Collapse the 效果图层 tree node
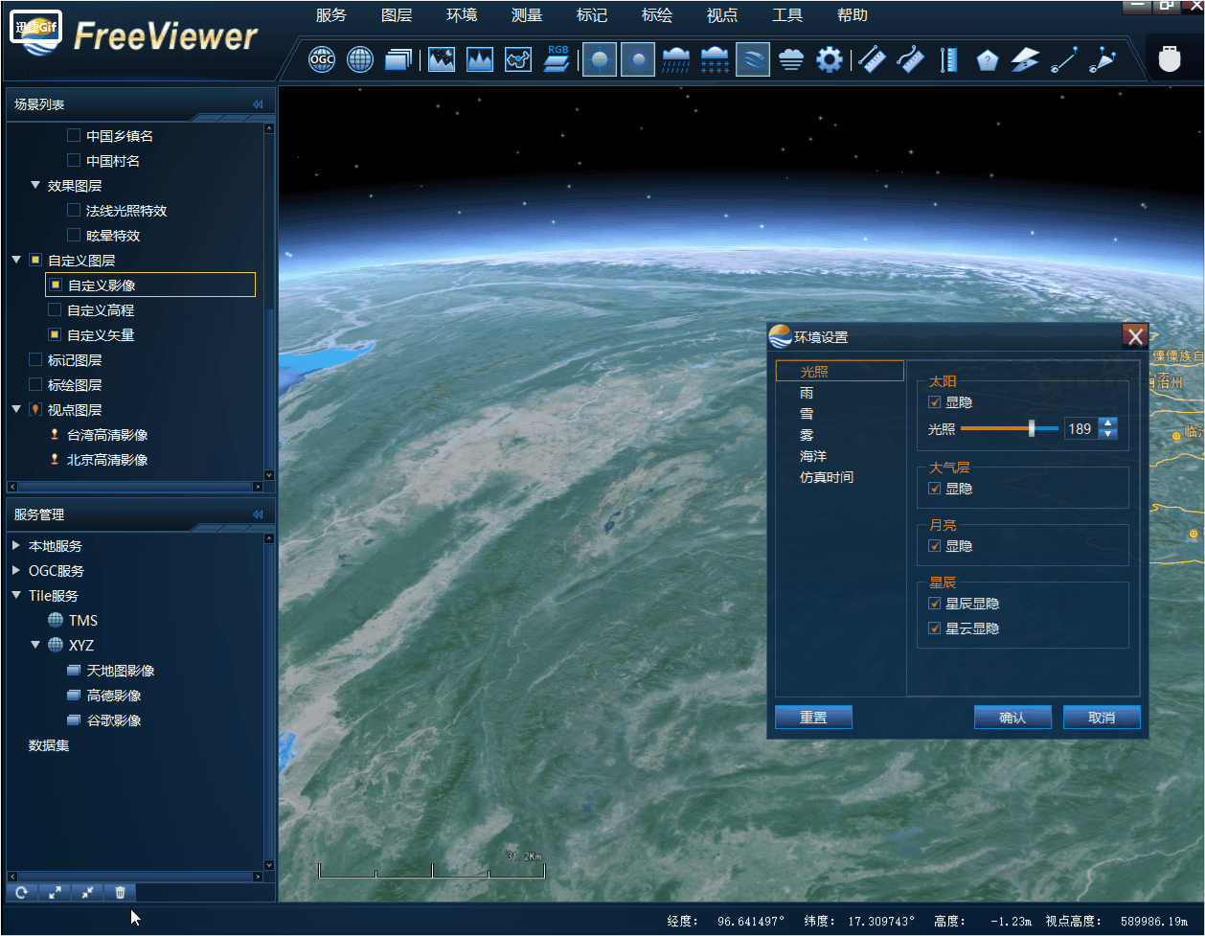The image size is (1205, 936). click(x=35, y=186)
